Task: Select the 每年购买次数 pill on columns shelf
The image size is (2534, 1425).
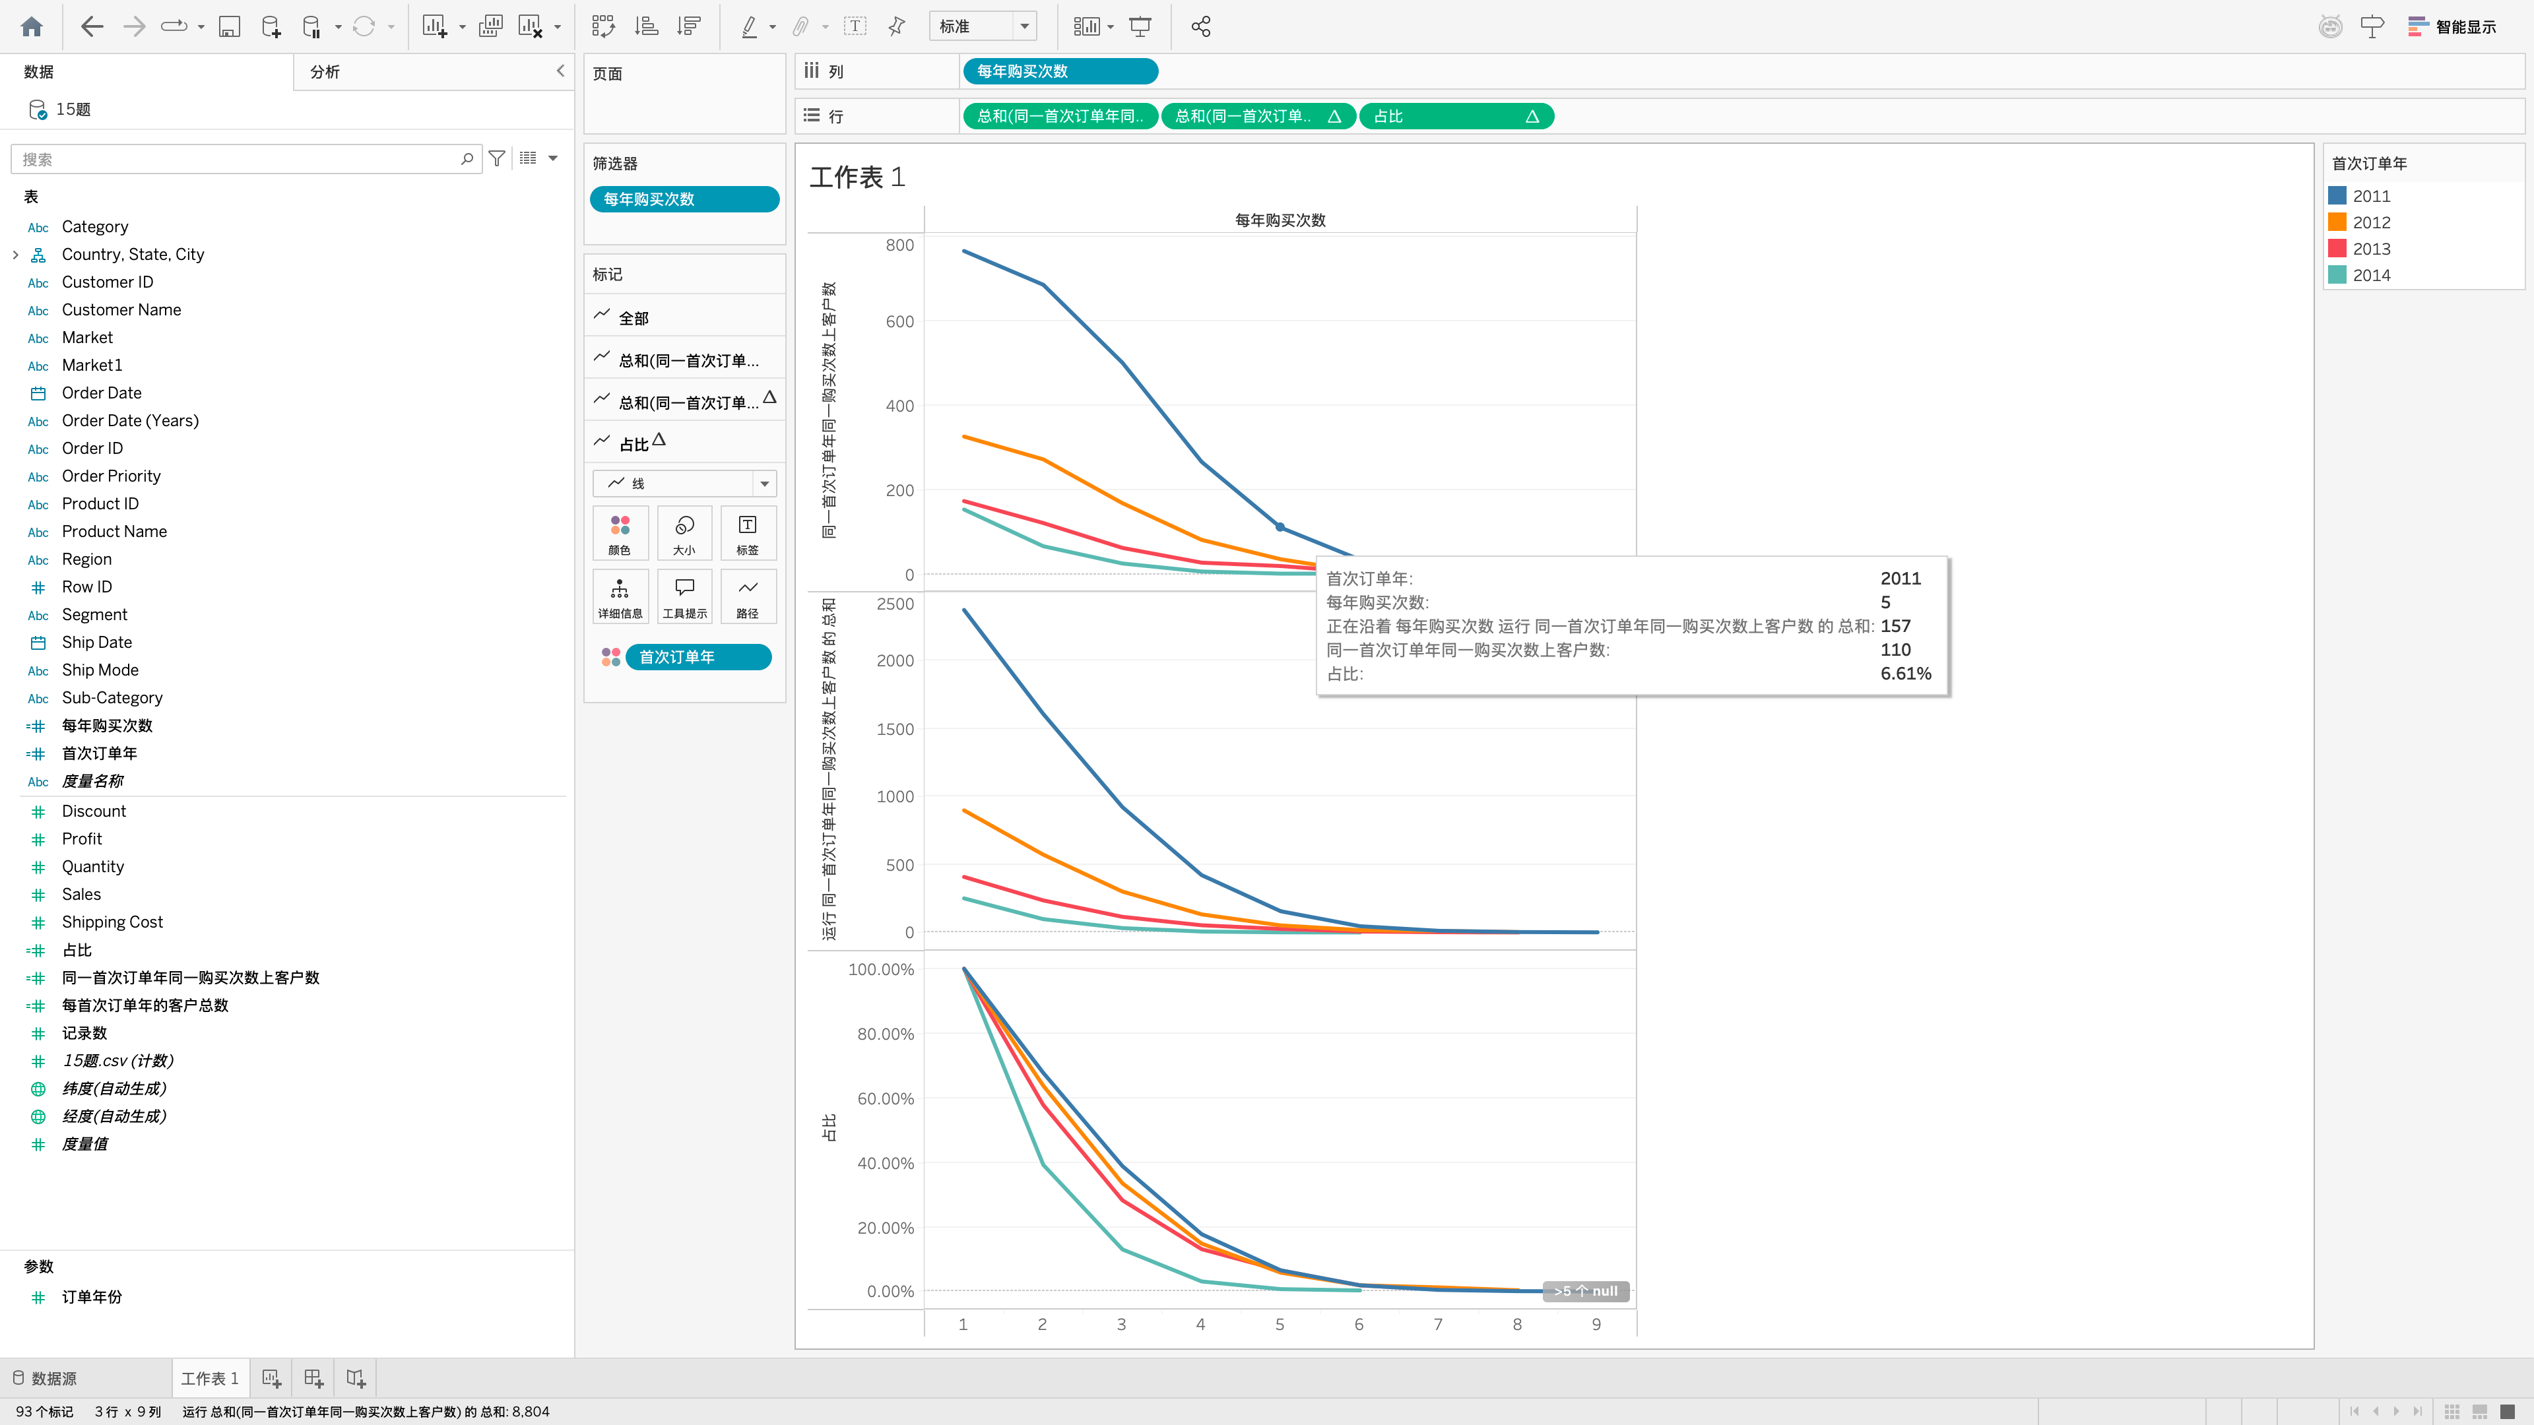Action: click(1060, 71)
